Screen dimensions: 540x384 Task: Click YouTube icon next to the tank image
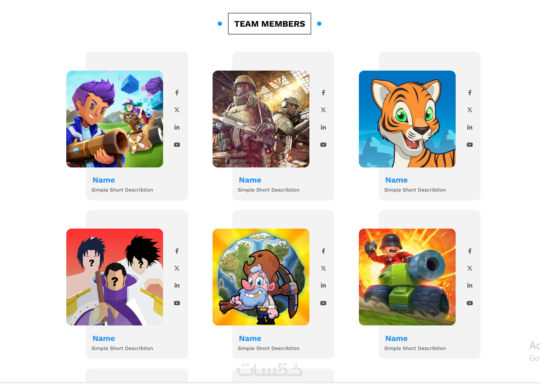pyautogui.click(x=469, y=303)
